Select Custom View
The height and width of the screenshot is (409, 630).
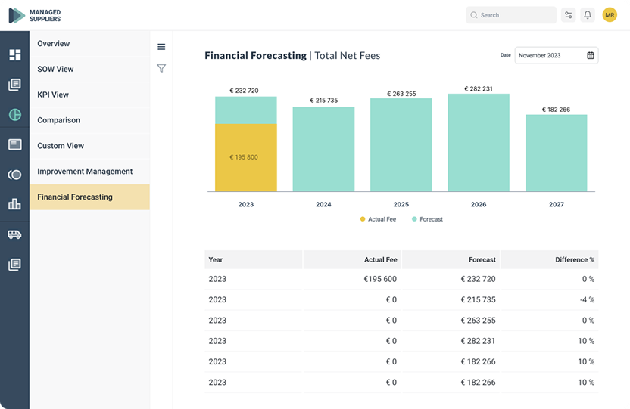(89, 146)
